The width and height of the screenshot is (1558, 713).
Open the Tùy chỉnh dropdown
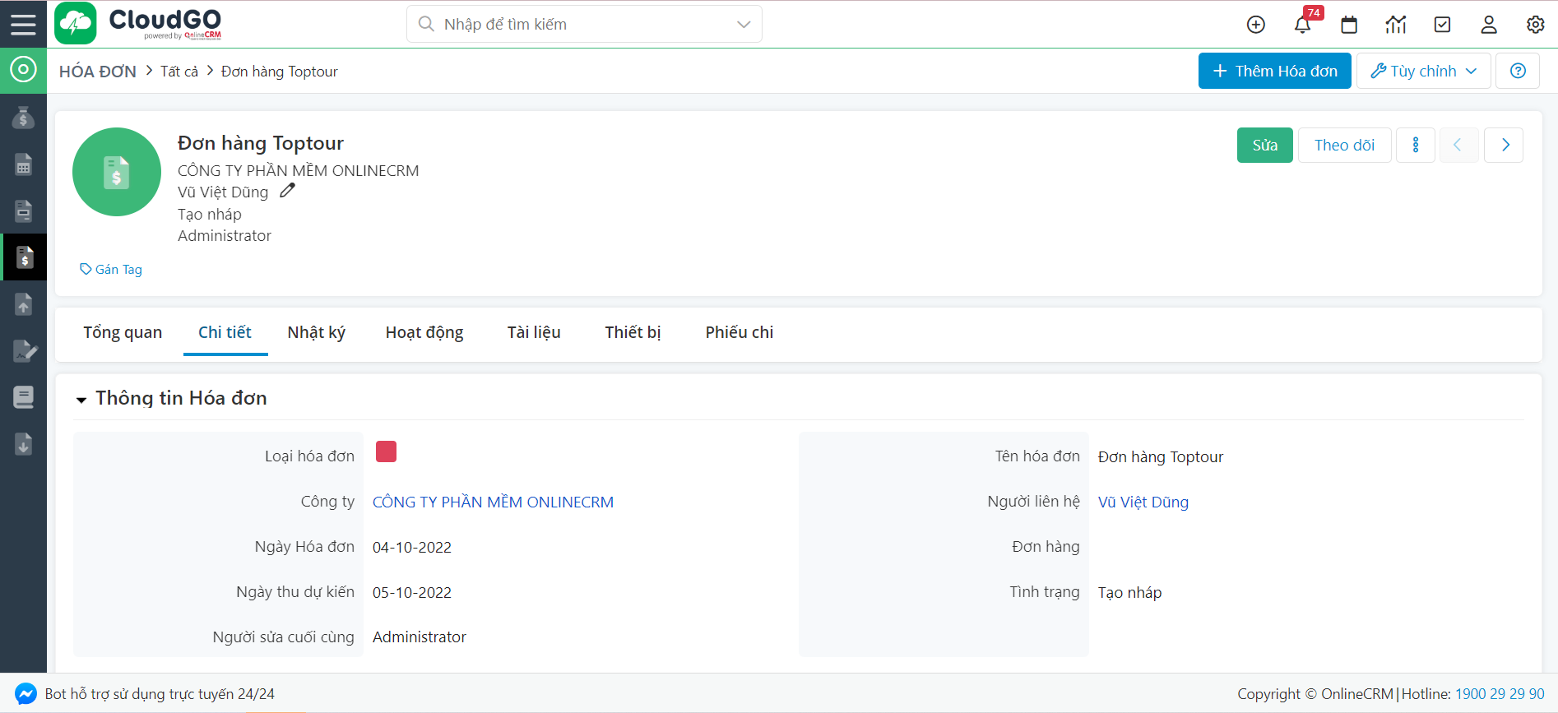coord(1423,71)
